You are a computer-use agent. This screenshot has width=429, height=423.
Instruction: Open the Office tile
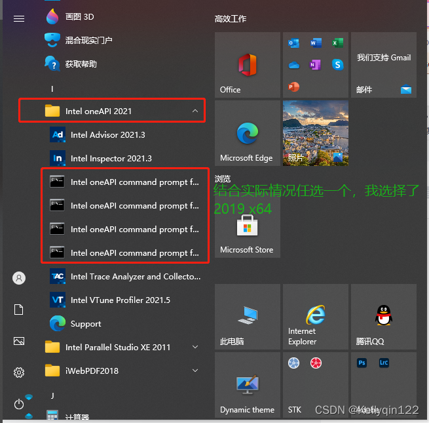pyautogui.click(x=248, y=65)
